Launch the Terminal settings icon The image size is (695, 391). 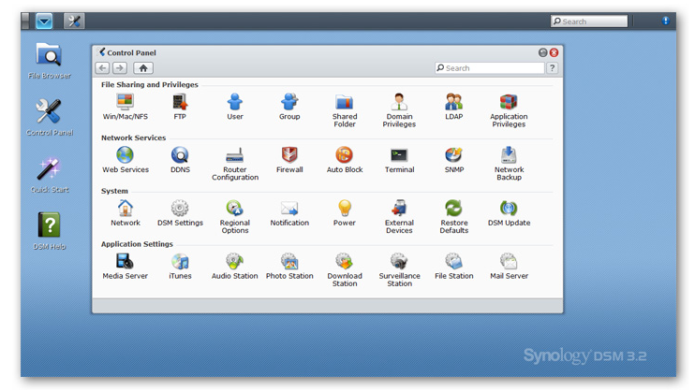pos(399,155)
